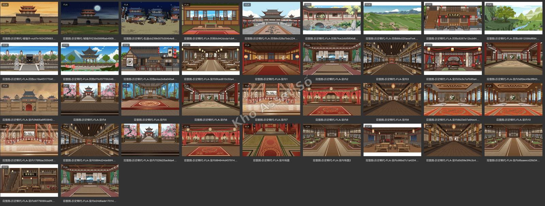Screen dimensions: 545x206
Task: Click the file label ending 室内1
Action: click(x=271, y=79)
